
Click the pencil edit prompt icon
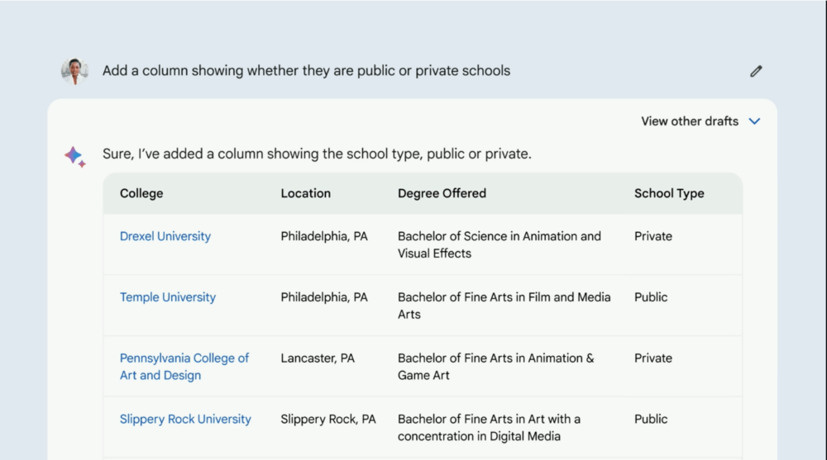coord(756,71)
